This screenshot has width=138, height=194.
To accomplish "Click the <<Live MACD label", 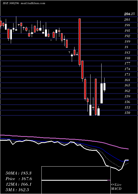I will coord(116,187).
